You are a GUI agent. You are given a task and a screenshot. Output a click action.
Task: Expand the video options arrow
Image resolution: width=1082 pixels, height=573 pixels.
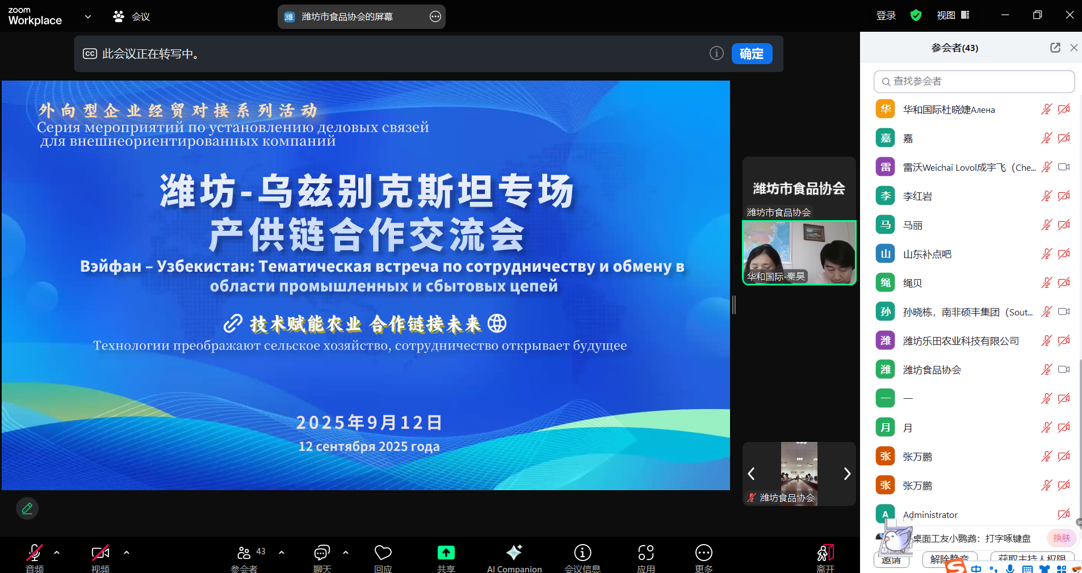[x=126, y=552]
